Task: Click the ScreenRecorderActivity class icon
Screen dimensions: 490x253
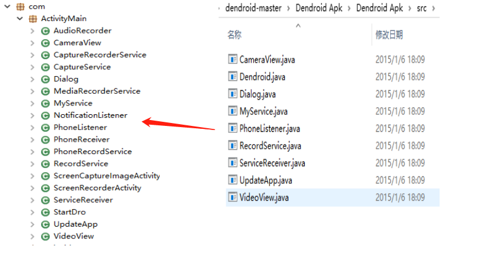Action: (45, 188)
